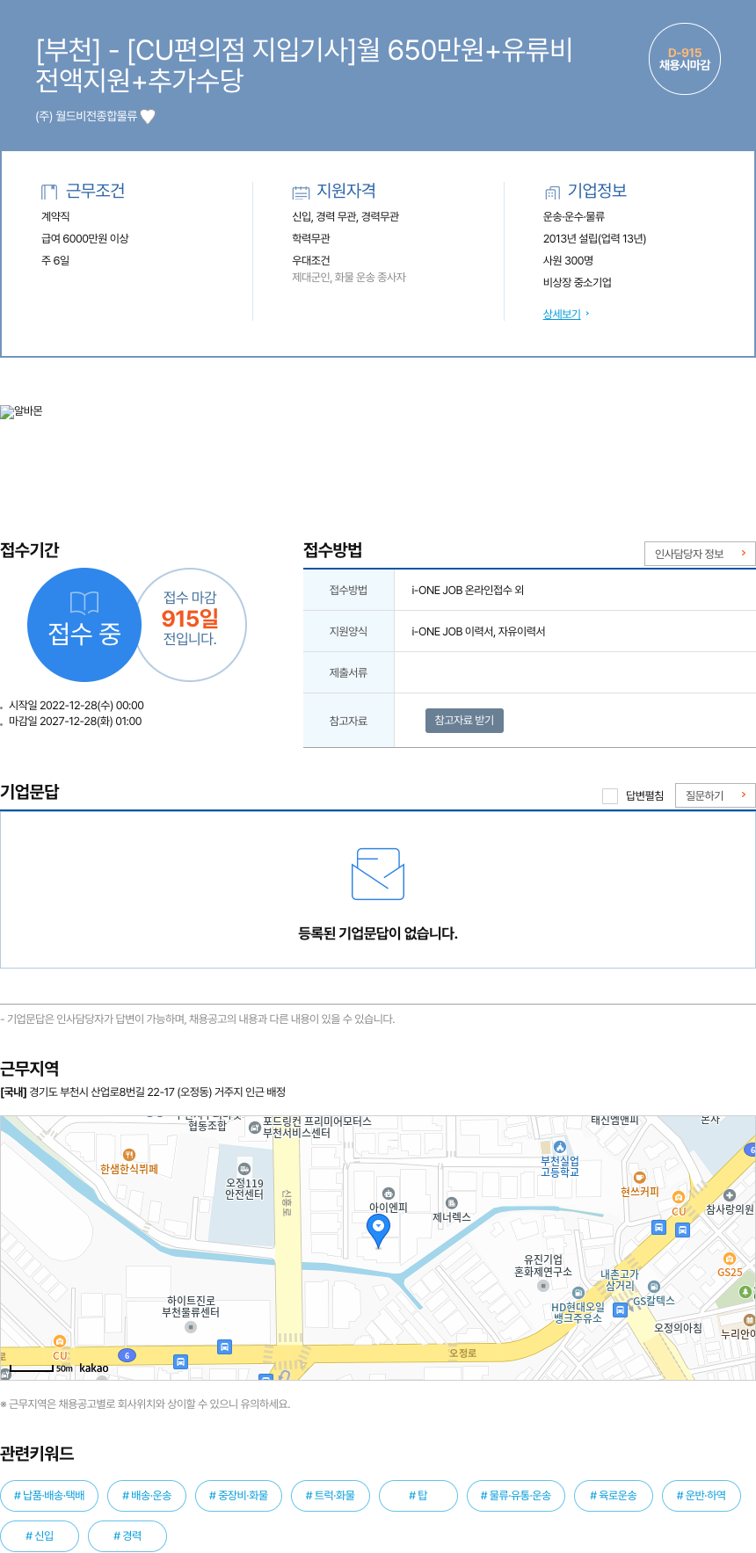Select the #육로운송 keyword tag
This screenshot has height=1553, width=756.
(x=614, y=1495)
